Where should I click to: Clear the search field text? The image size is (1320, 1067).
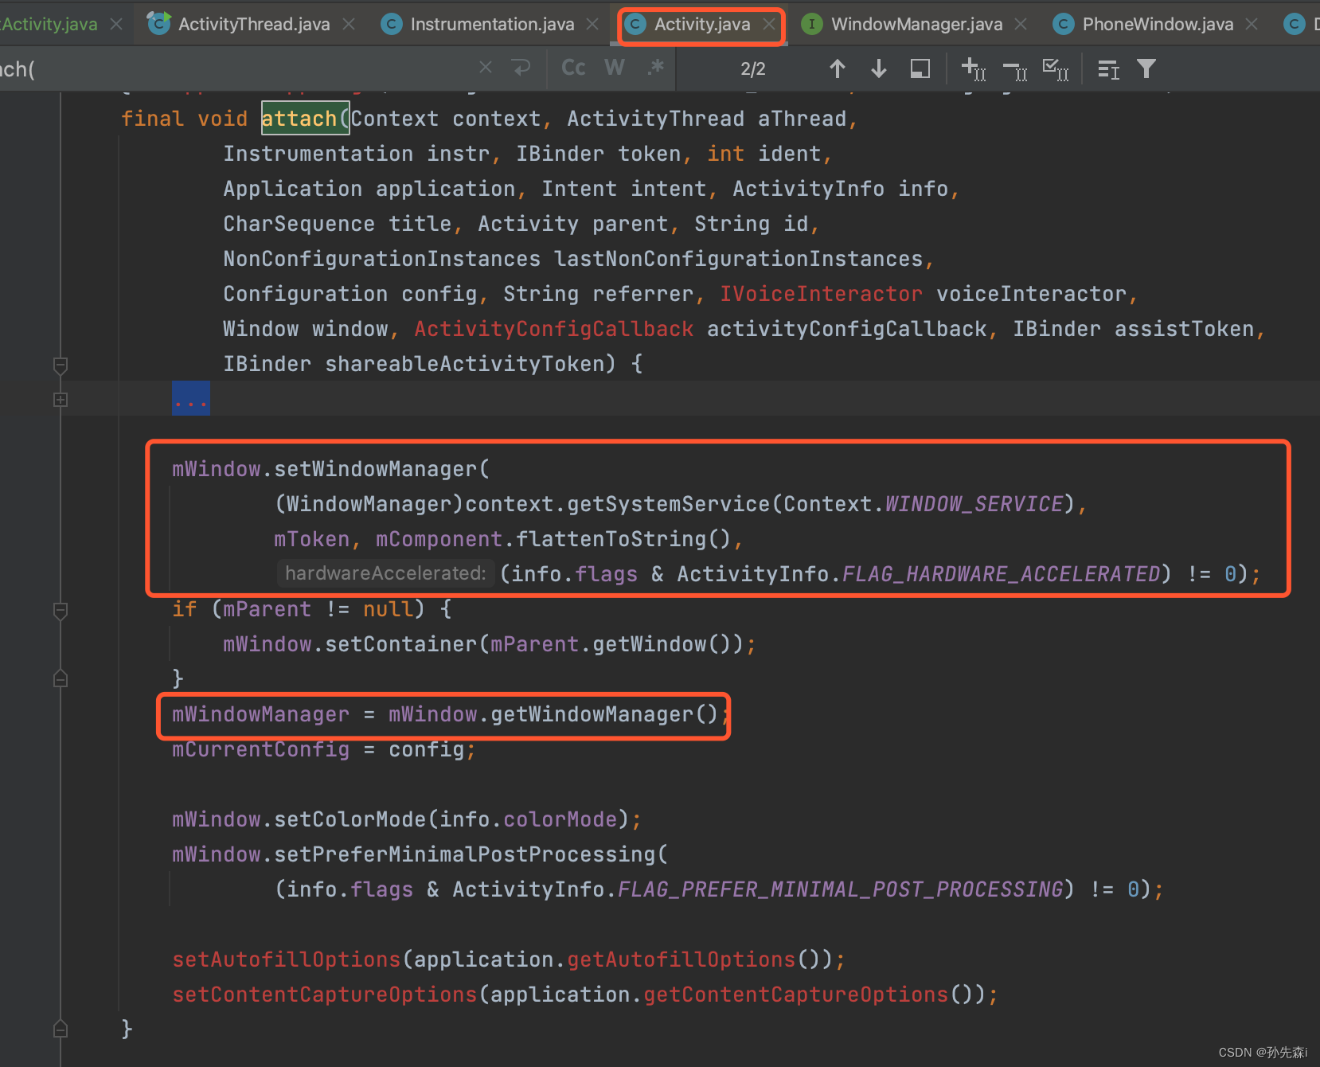(x=486, y=68)
